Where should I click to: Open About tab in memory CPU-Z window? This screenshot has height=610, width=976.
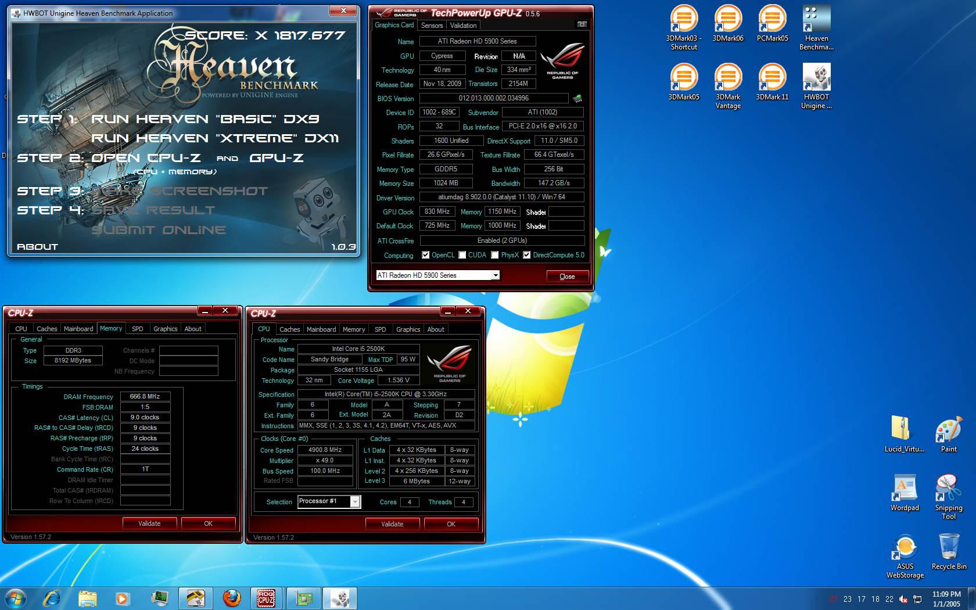193,329
